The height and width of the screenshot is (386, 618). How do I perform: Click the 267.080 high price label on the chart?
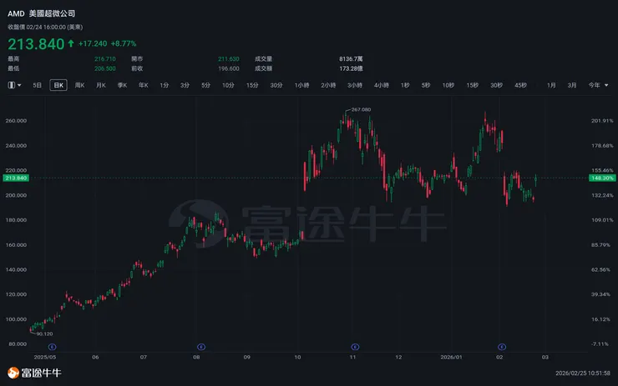tap(361, 109)
